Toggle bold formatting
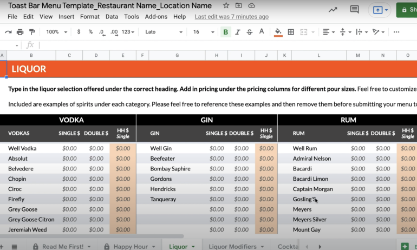The image size is (417, 250). click(x=226, y=32)
